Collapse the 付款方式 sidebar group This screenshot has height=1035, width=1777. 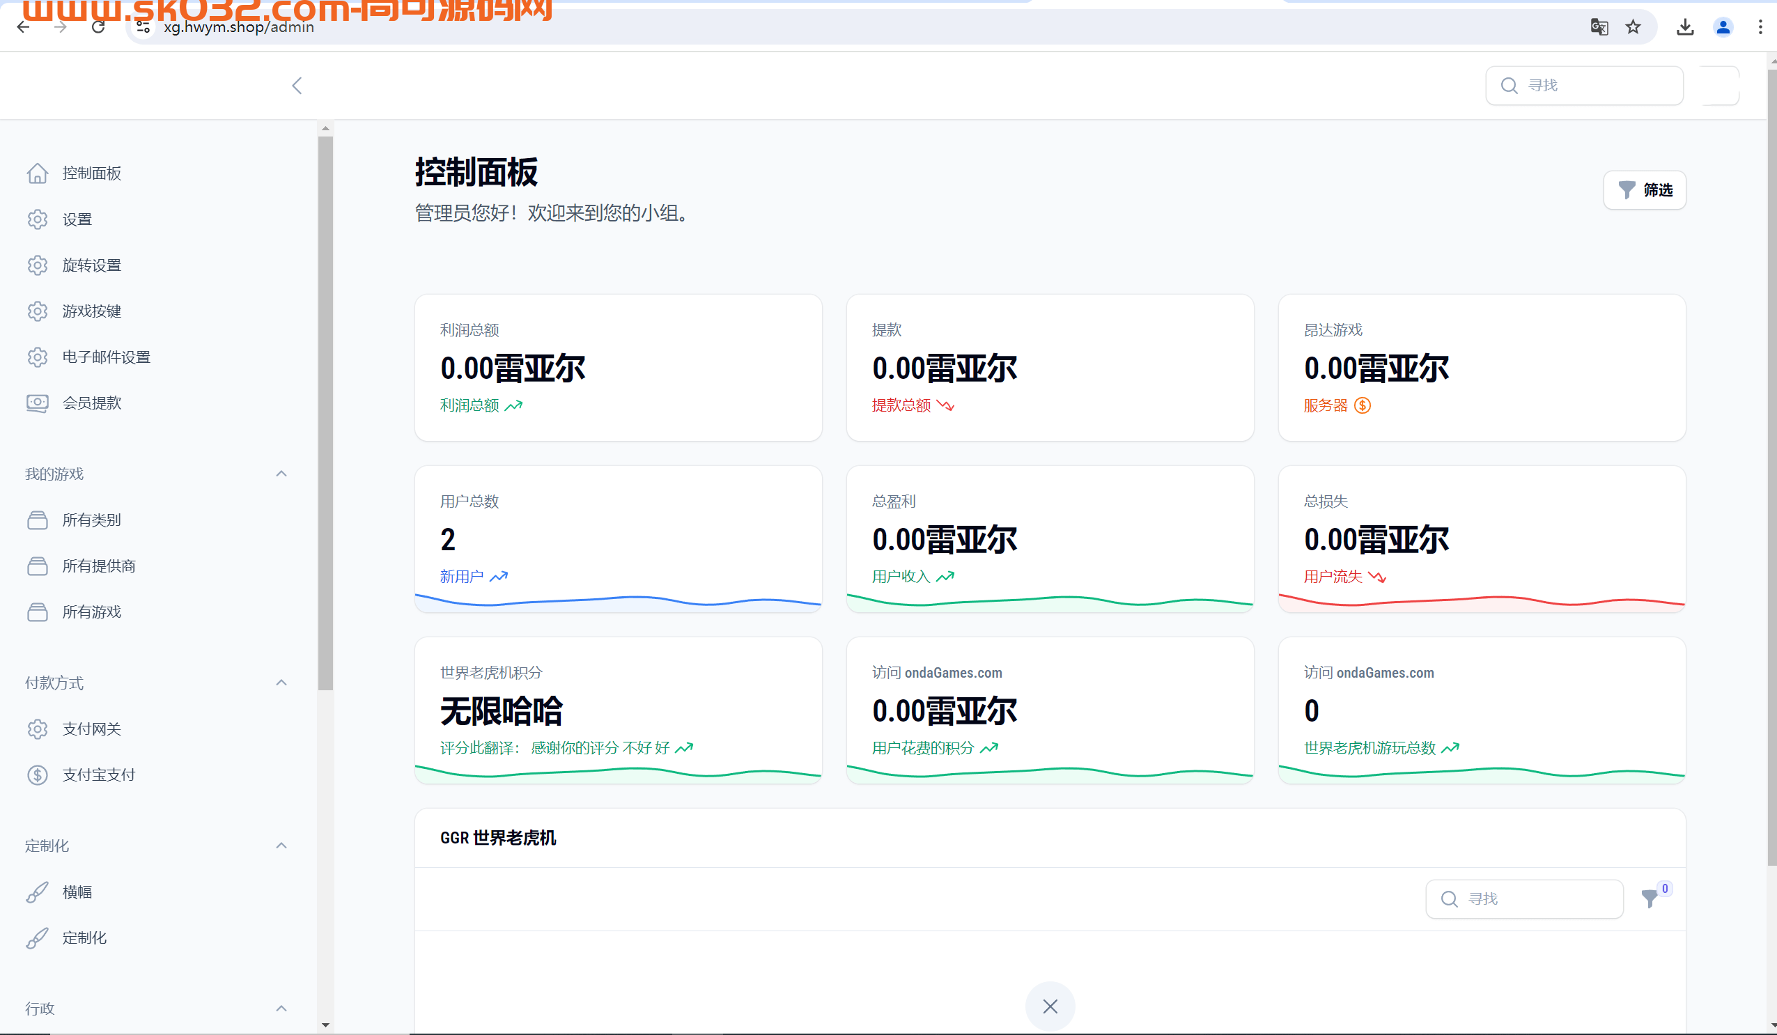point(281,683)
